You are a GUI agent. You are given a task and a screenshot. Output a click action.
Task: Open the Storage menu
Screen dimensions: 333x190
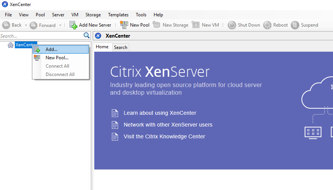click(93, 15)
